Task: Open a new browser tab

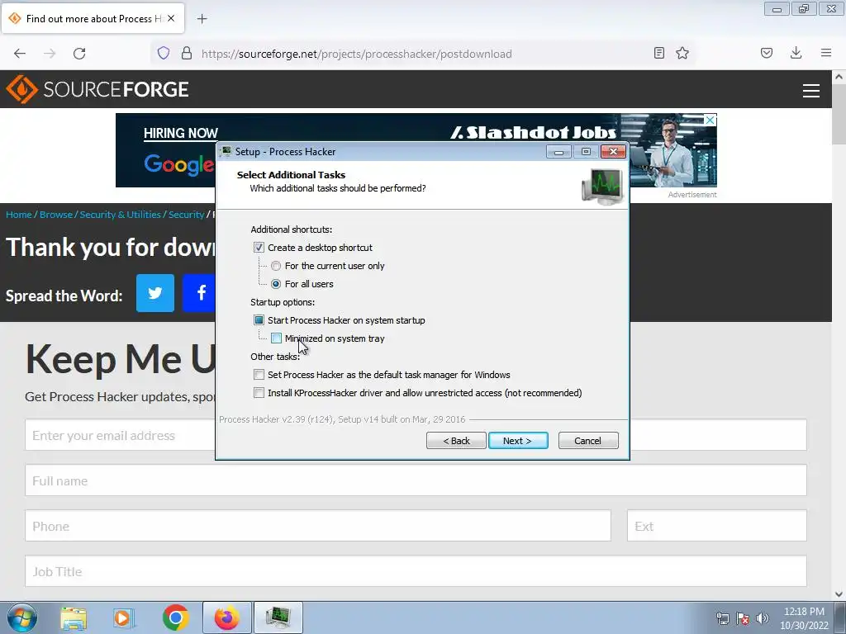Action: pos(202,19)
